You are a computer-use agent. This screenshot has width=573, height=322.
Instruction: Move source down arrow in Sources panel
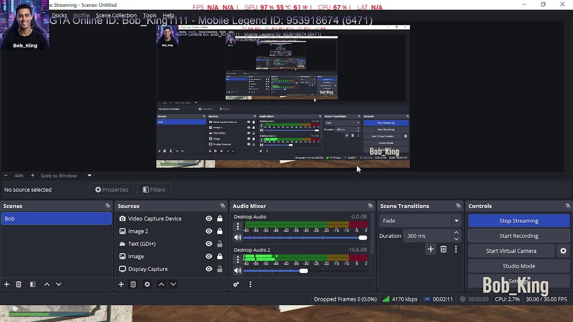tap(173, 284)
